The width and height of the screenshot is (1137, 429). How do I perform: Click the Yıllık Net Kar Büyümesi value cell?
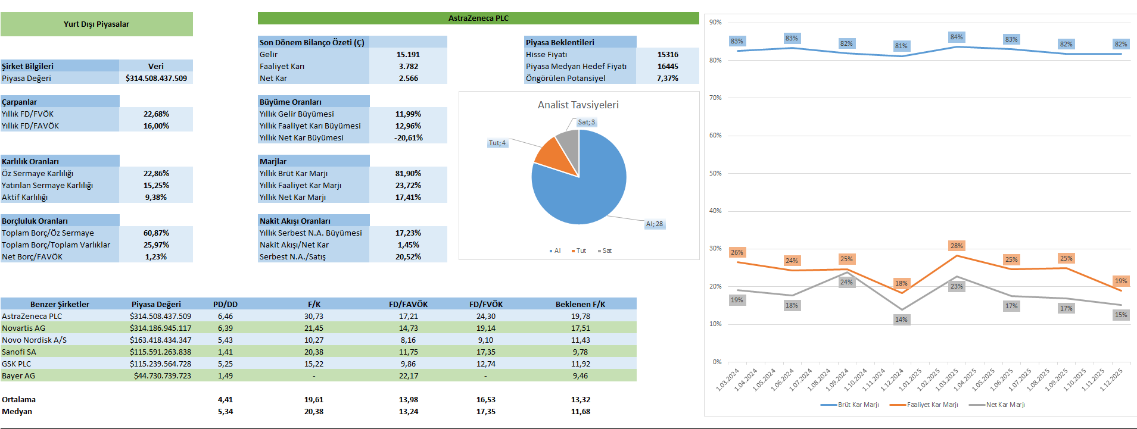click(408, 137)
